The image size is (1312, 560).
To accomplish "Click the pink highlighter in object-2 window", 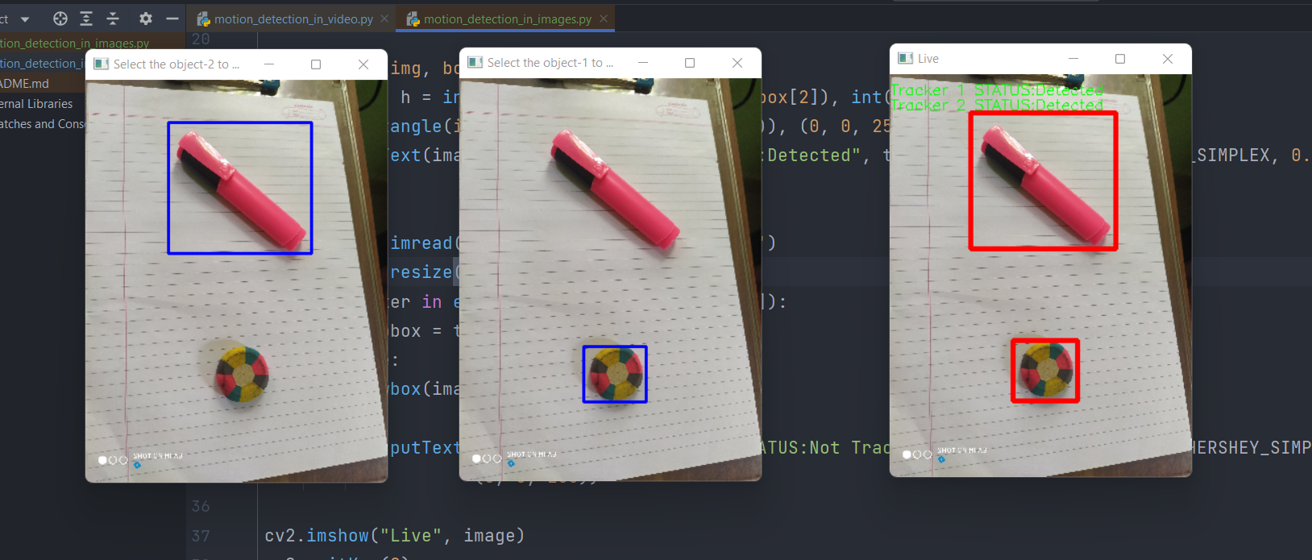I will (x=241, y=190).
